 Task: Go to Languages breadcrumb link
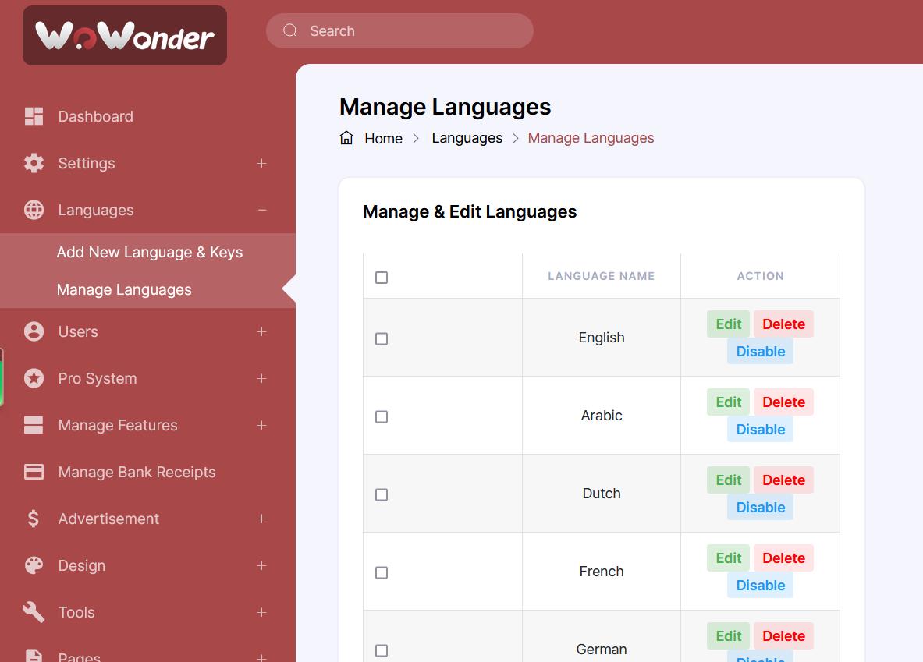467,138
